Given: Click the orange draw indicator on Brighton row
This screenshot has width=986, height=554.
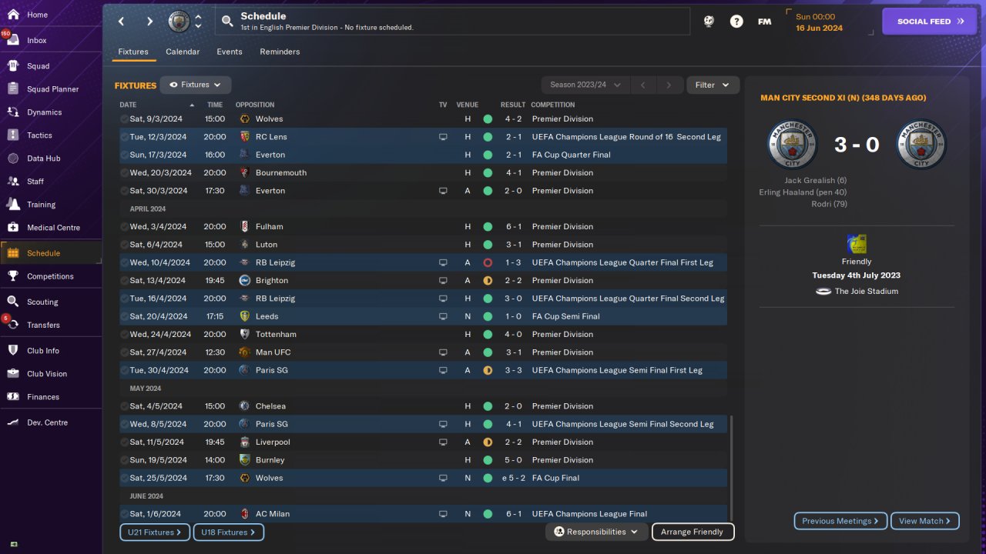Looking at the screenshot, I should (x=488, y=281).
